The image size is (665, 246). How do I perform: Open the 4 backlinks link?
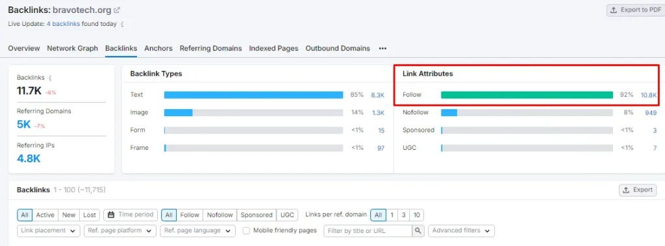63,24
